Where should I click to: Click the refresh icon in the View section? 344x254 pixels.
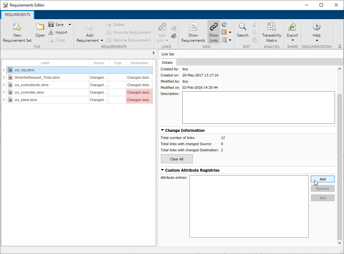click(224, 24)
